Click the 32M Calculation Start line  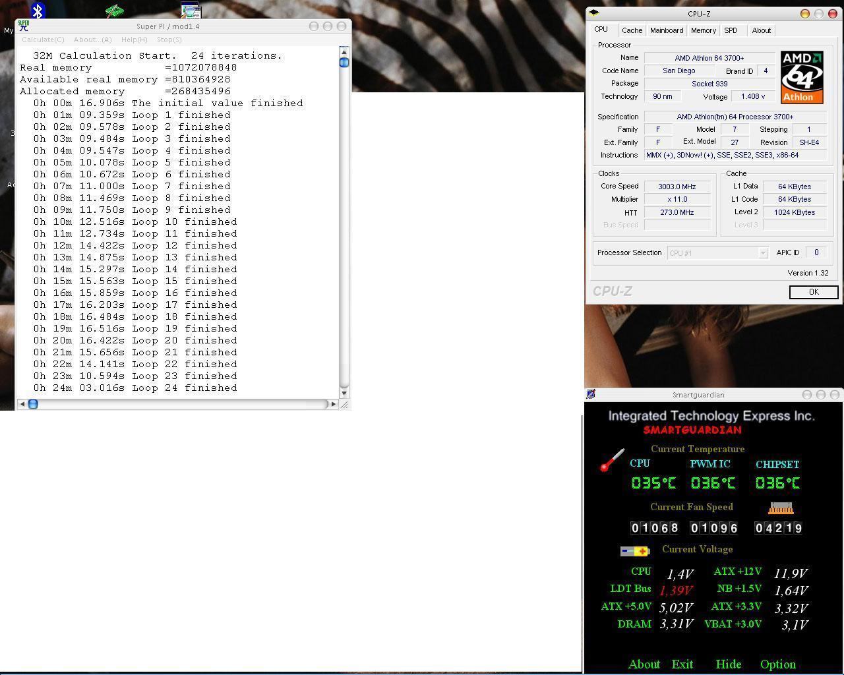[158, 56]
